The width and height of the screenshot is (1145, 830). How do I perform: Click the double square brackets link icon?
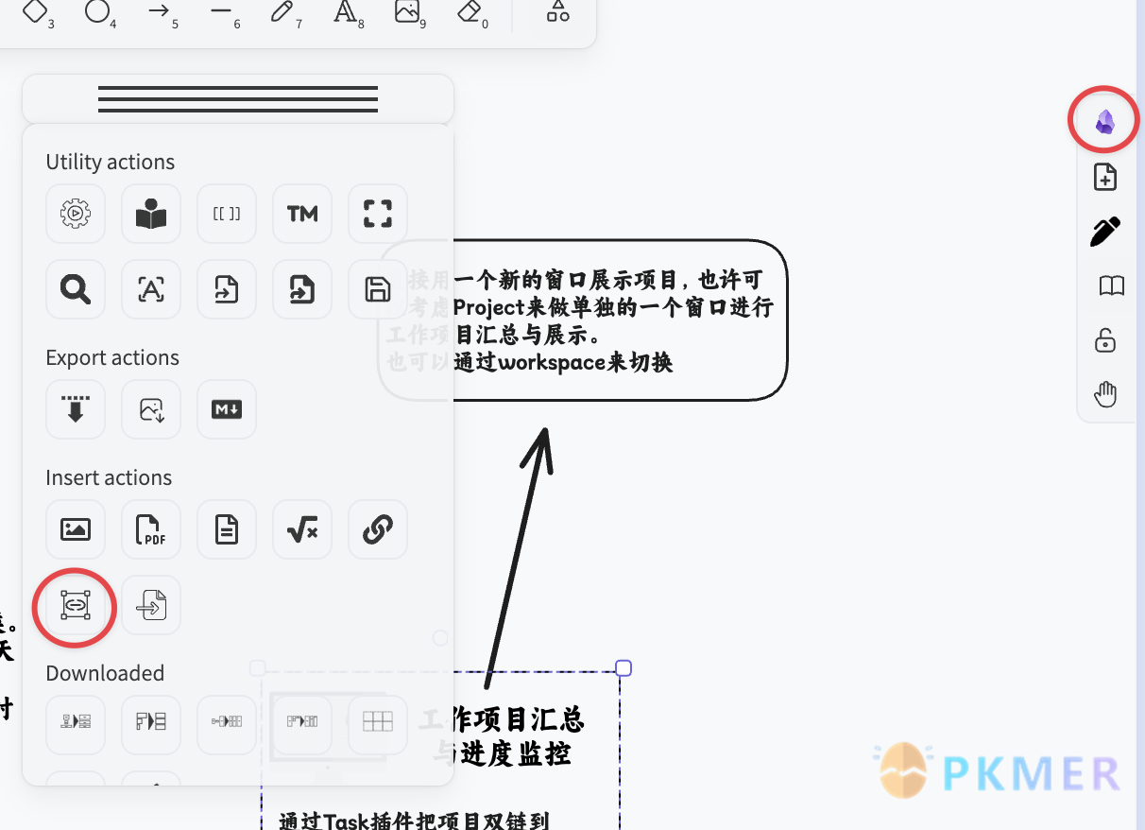click(227, 214)
